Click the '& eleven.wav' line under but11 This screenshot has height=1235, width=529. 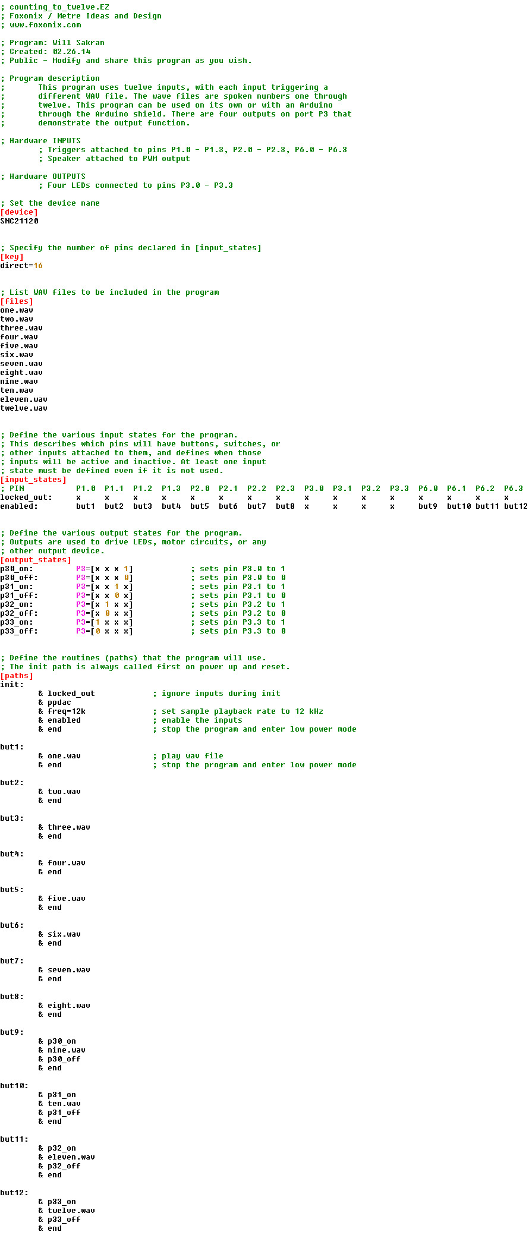67,1157
